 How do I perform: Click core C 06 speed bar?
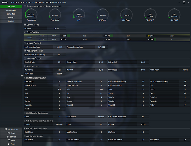click(172, 39)
